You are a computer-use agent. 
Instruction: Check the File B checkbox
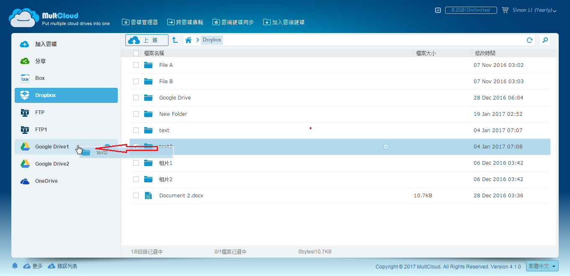[x=136, y=81]
